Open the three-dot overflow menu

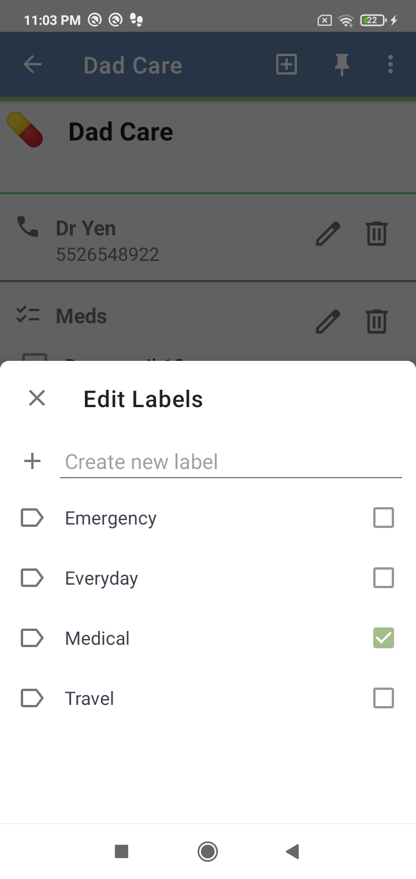pos(391,65)
